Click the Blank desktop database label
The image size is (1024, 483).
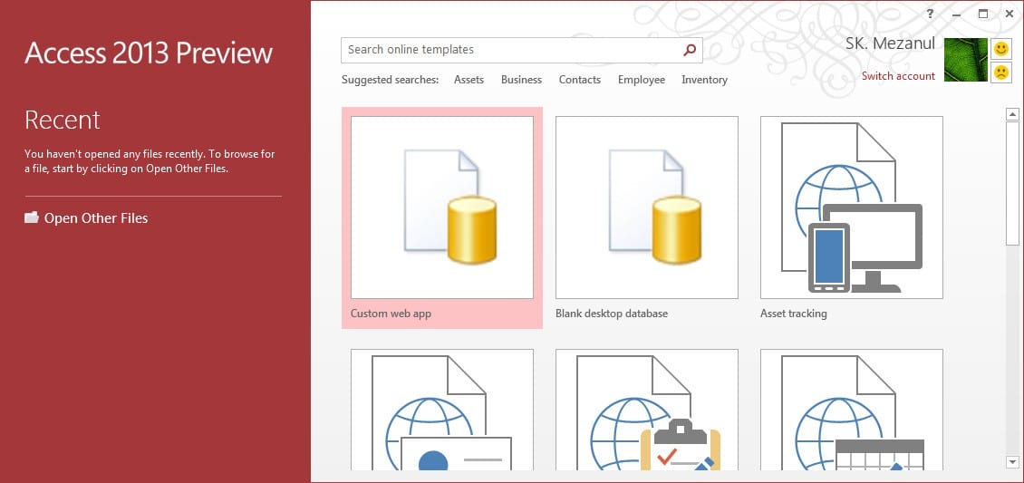(x=612, y=314)
